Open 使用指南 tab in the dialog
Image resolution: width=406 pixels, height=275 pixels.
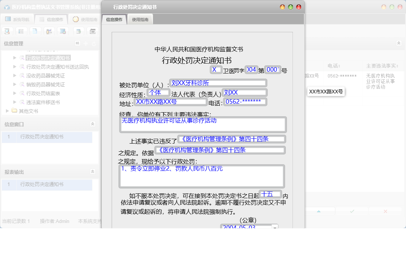[140, 20]
